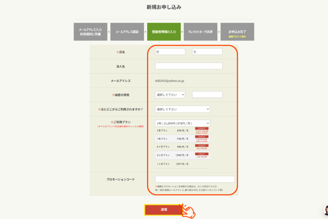The height and width of the screenshot is (219, 328).
Task: Select the メールアドレス入力 利用規約に同意 step
Action: tap(90, 32)
